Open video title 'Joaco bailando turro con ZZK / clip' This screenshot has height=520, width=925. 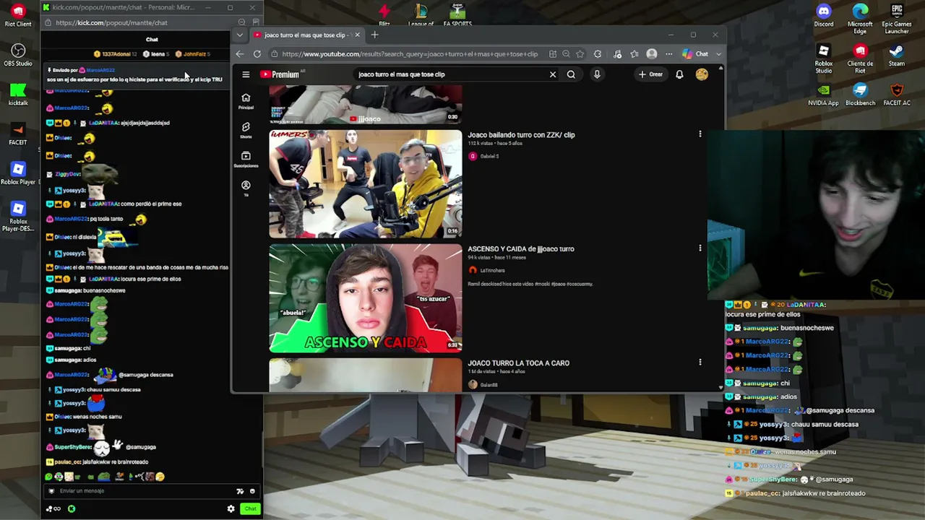521,135
